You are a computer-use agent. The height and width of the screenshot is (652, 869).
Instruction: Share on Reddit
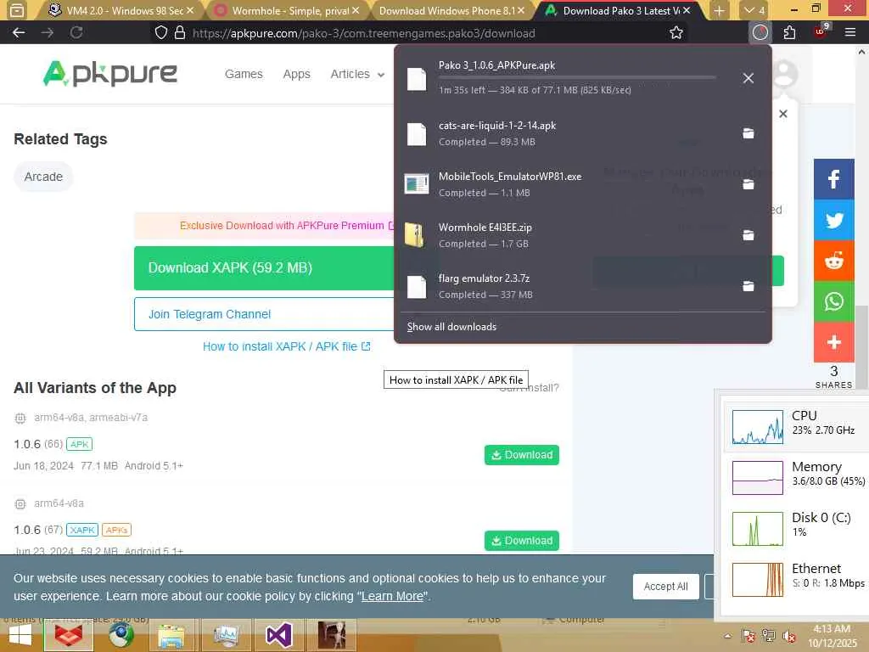[x=833, y=261]
